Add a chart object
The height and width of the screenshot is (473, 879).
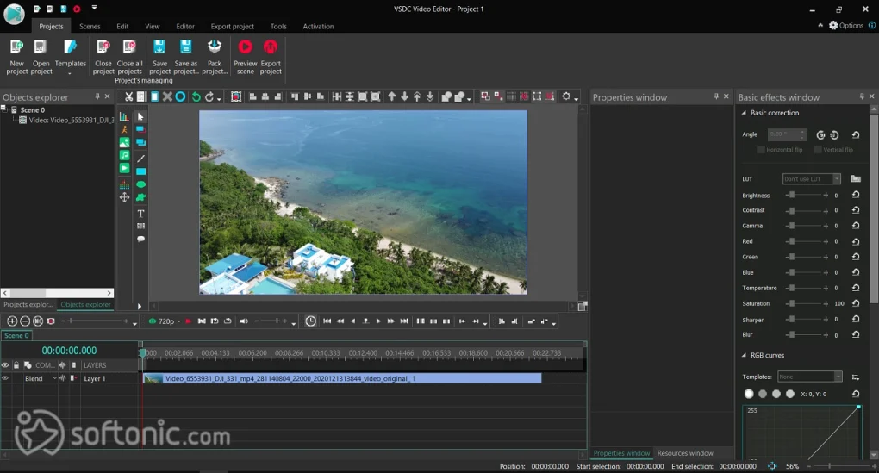click(124, 116)
